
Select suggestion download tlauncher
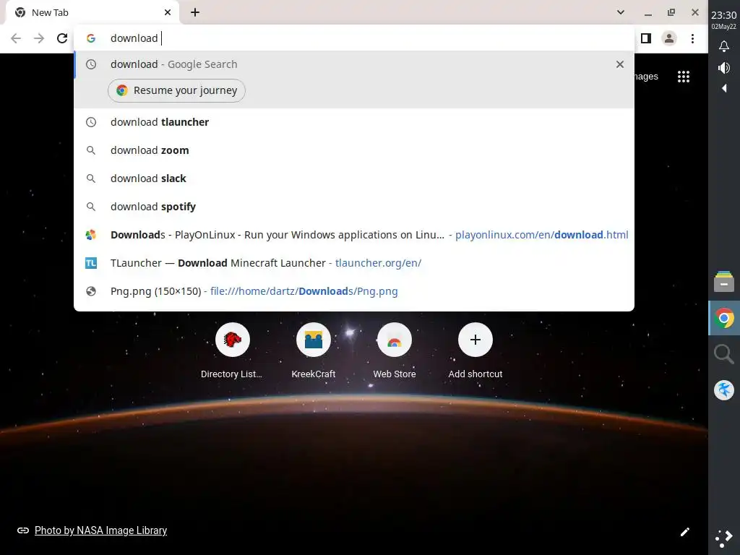pyautogui.click(x=354, y=122)
